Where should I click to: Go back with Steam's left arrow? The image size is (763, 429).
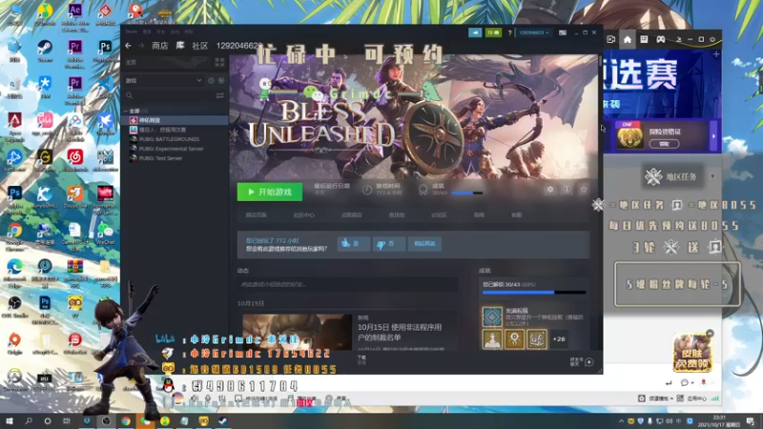(129, 46)
